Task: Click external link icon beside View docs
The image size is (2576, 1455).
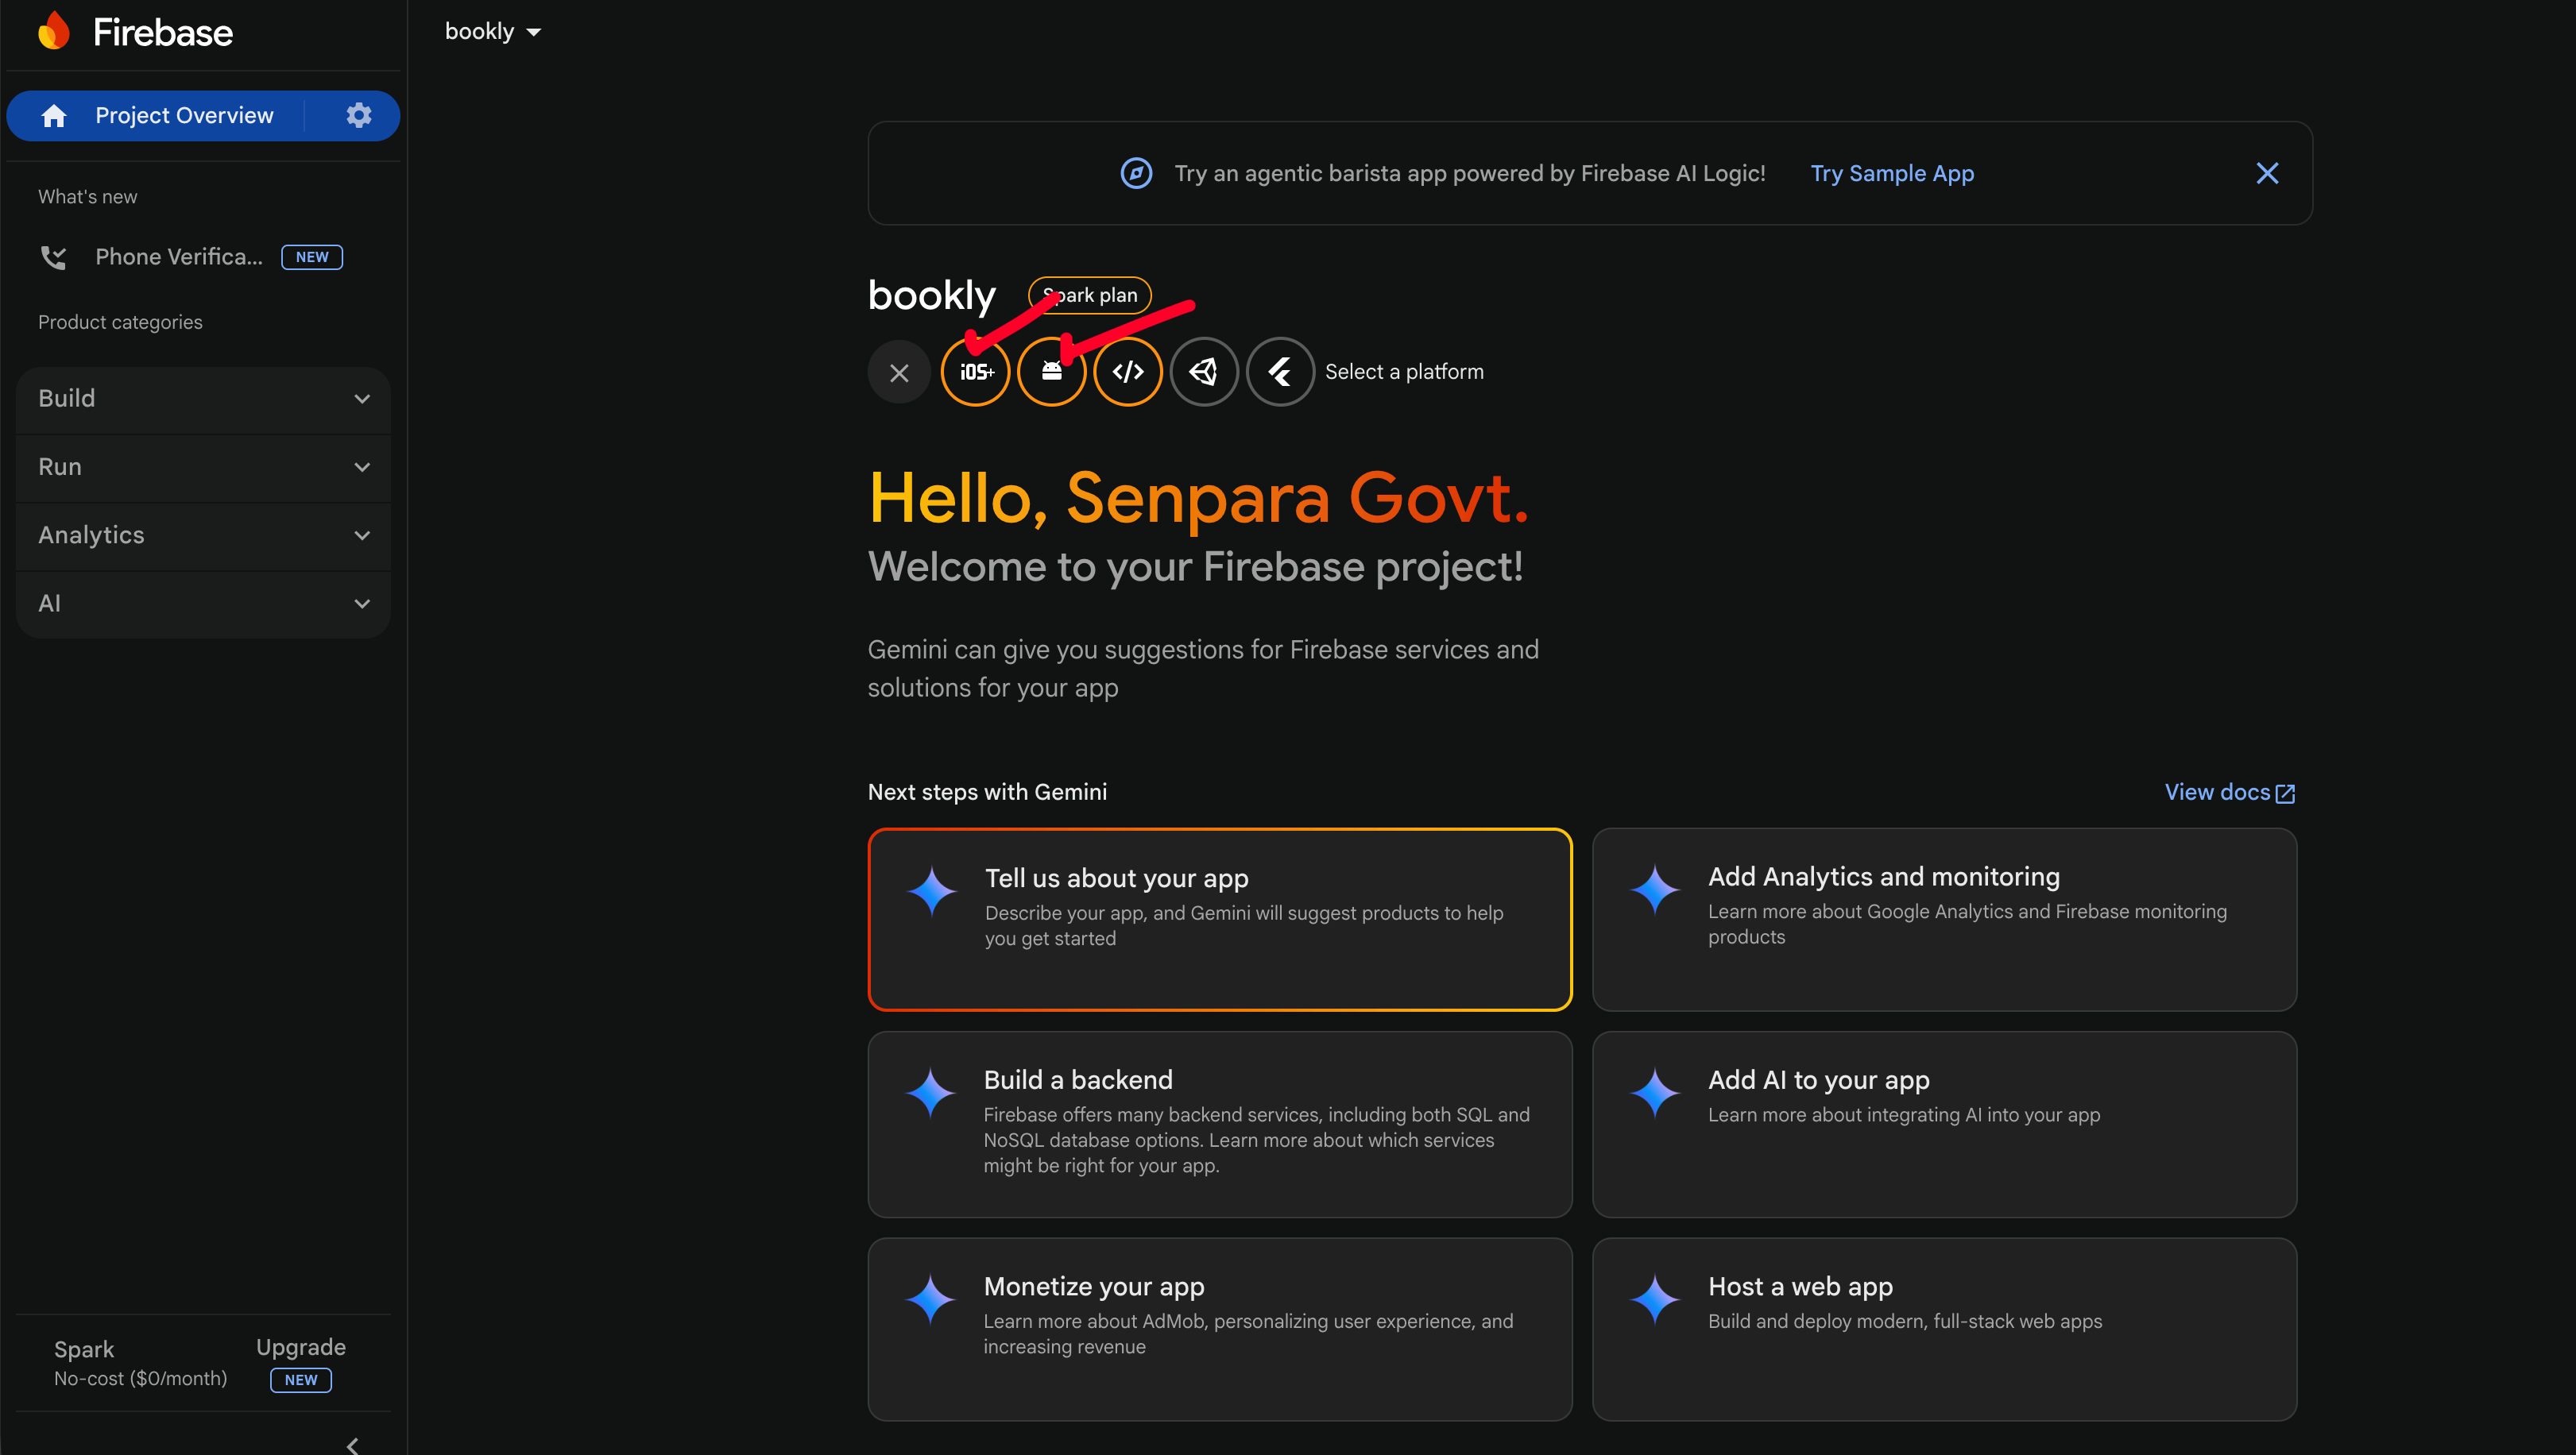Action: [x=2285, y=793]
